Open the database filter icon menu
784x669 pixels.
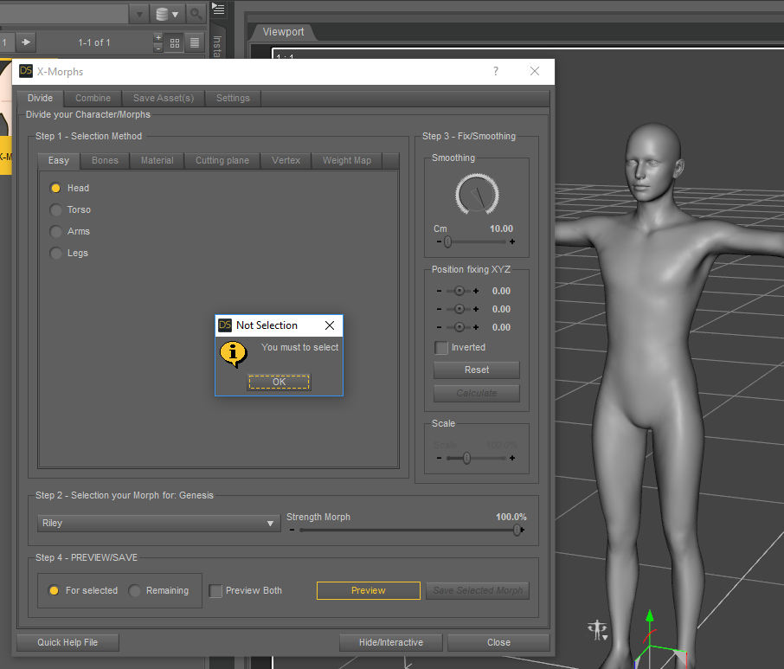click(167, 14)
